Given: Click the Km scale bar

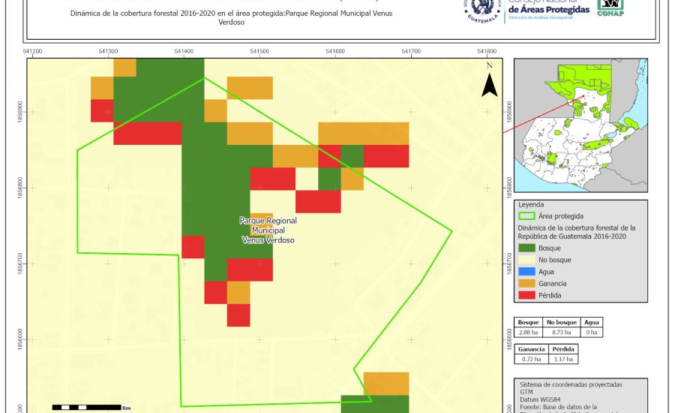Looking at the screenshot, I should [86, 407].
